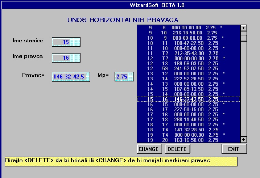The height and width of the screenshot is (178, 260).
Task: Click EXIT to close the form
Action: (x=234, y=149)
